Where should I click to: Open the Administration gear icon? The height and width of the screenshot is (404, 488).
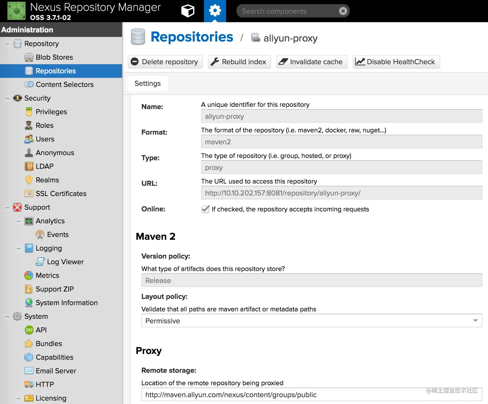pos(215,11)
